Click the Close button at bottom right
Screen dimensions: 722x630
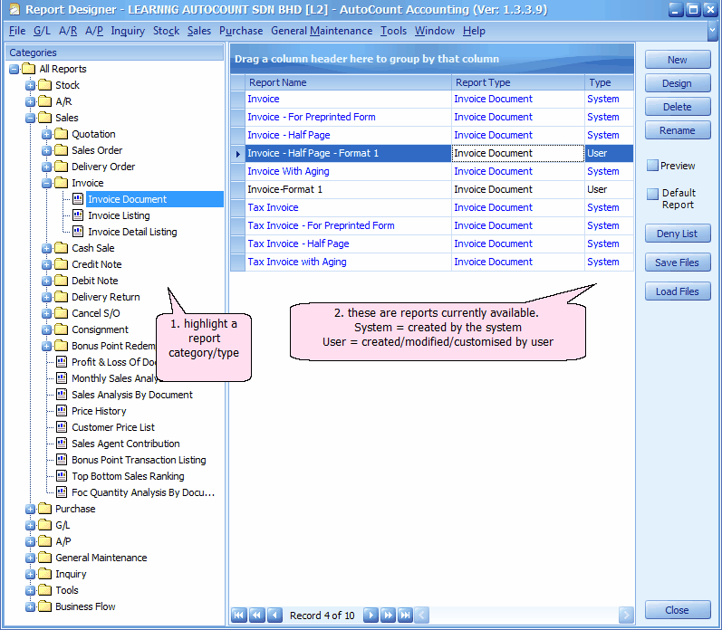point(677,610)
